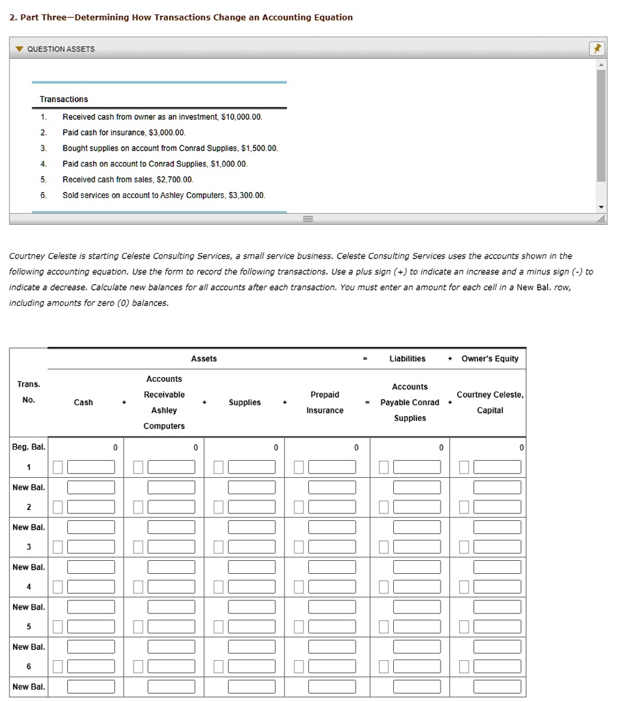Toggle the Capital sign box for transaction 1
The height and width of the screenshot is (702, 631).
(x=465, y=468)
